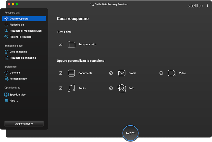Click the Foto pictures icon

(x=122, y=88)
